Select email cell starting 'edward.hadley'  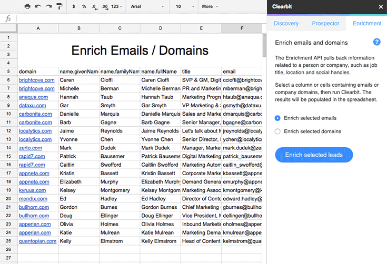coord(242,199)
